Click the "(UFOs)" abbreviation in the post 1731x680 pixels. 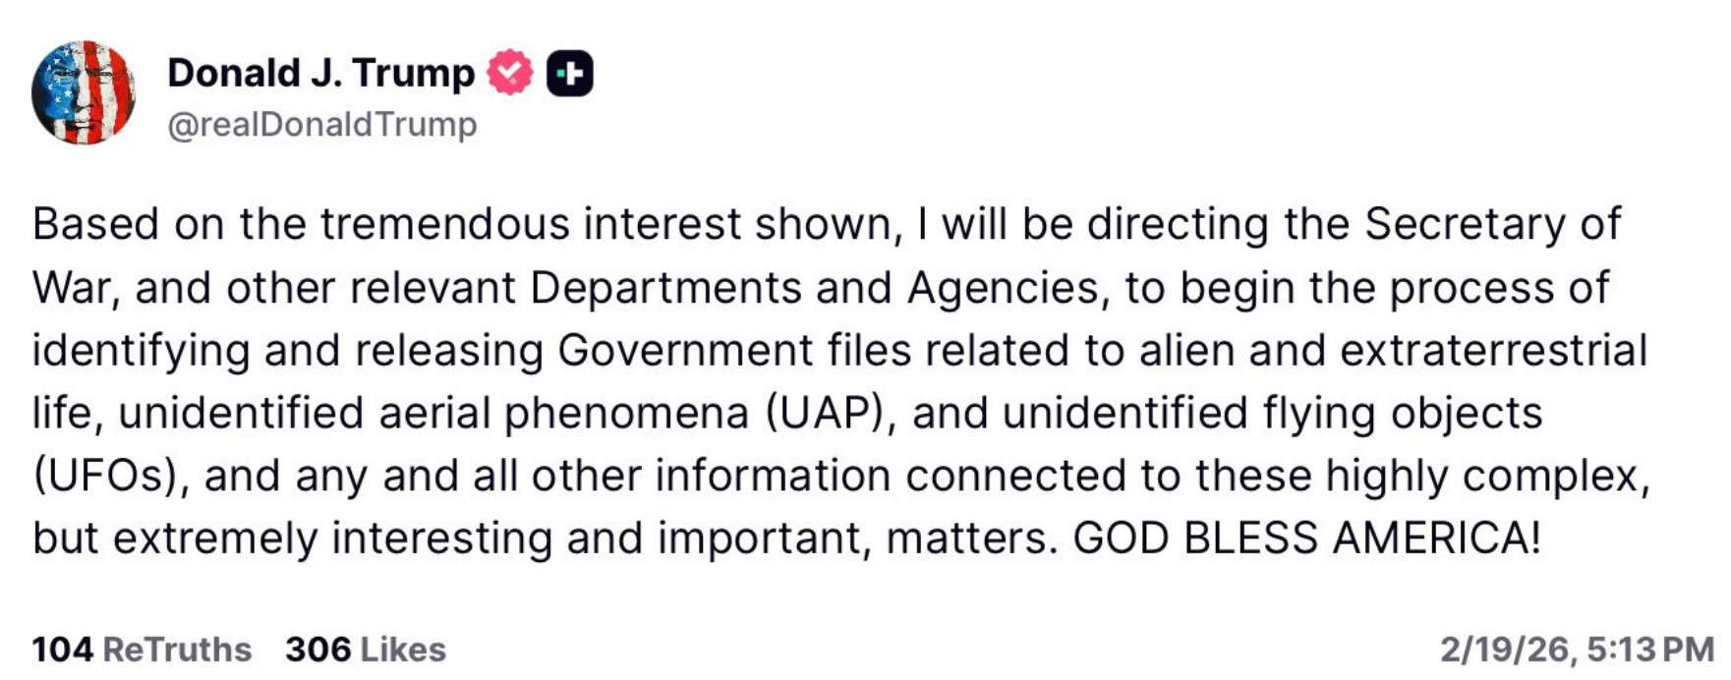point(110,476)
